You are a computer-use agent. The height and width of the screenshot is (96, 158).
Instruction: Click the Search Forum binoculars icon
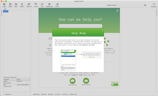(x=145, y=5)
